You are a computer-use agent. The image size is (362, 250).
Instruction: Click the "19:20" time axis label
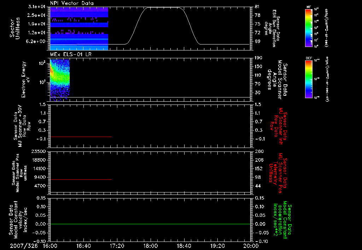tap(217, 246)
